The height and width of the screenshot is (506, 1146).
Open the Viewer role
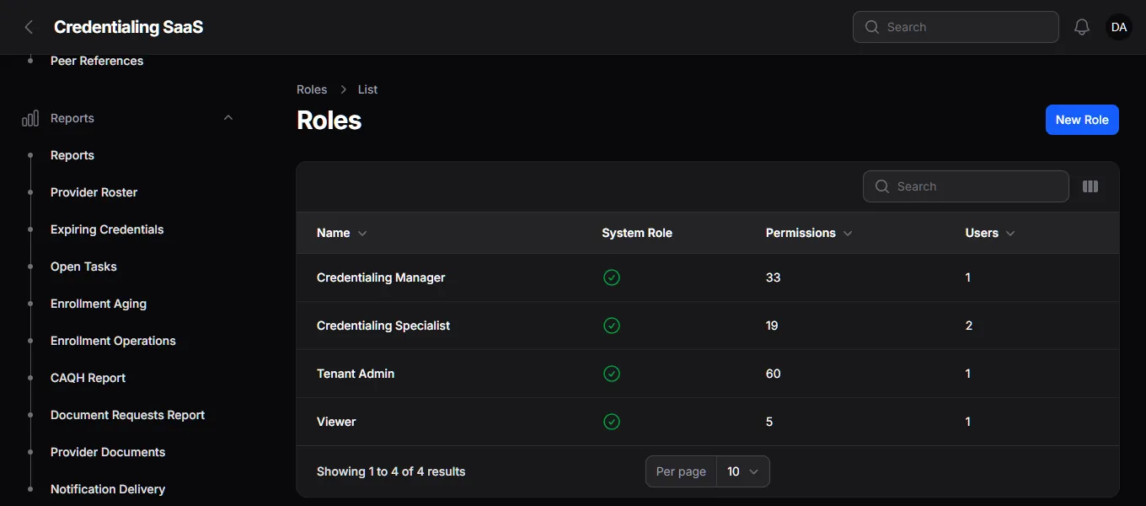(x=336, y=422)
